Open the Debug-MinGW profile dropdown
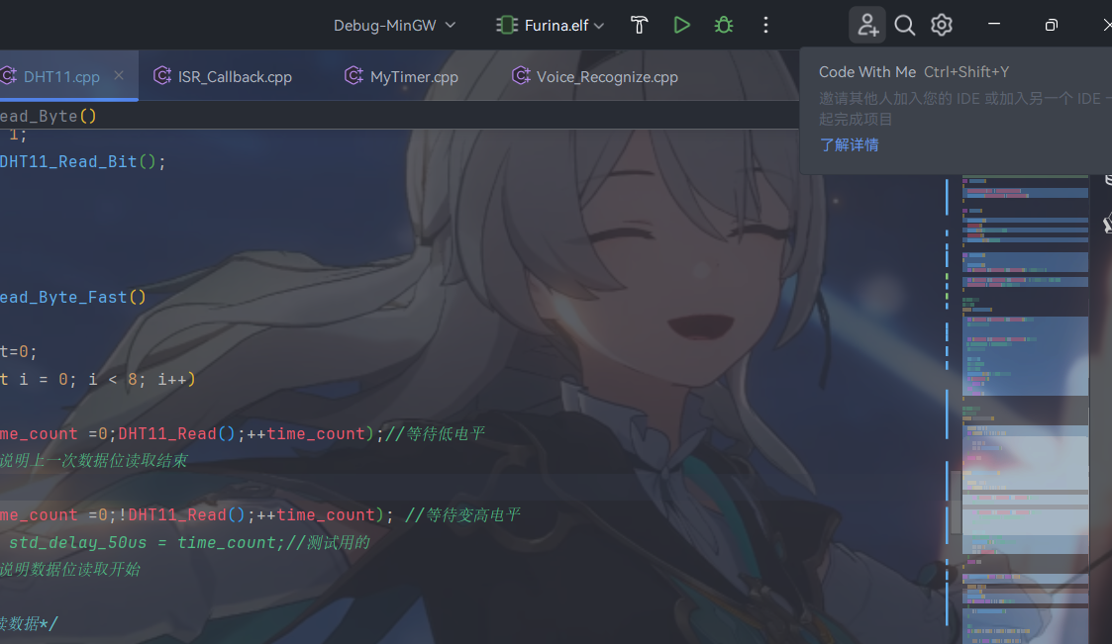The height and width of the screenshot is (644, 1112). coord(394,26)
